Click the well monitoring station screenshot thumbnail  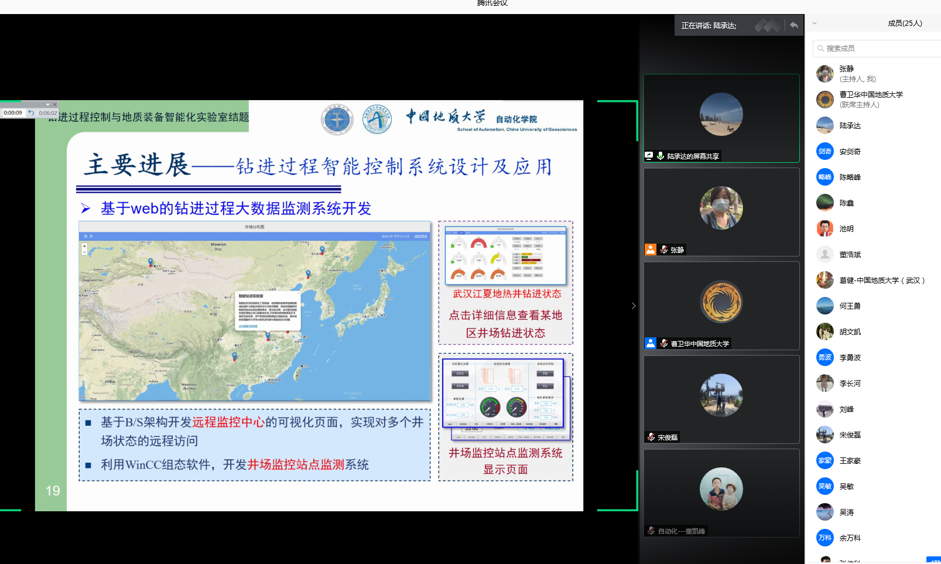[x=505, y=395]
